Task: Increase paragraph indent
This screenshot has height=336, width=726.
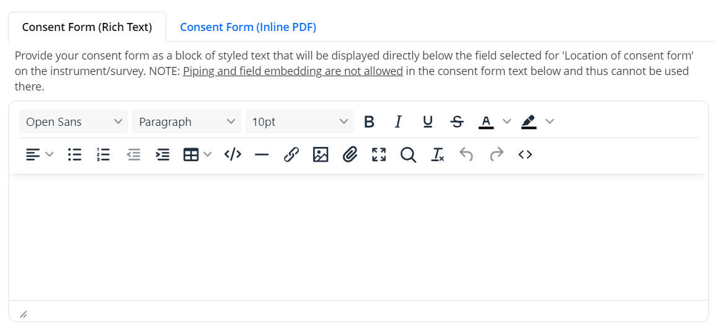Action: point(162,155)
